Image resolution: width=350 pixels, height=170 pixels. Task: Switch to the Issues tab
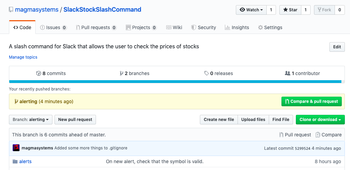pos(53,27)
